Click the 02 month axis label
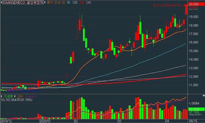This screenshot has width=205, height=123. pyautogui.click(x=76, y=121)
